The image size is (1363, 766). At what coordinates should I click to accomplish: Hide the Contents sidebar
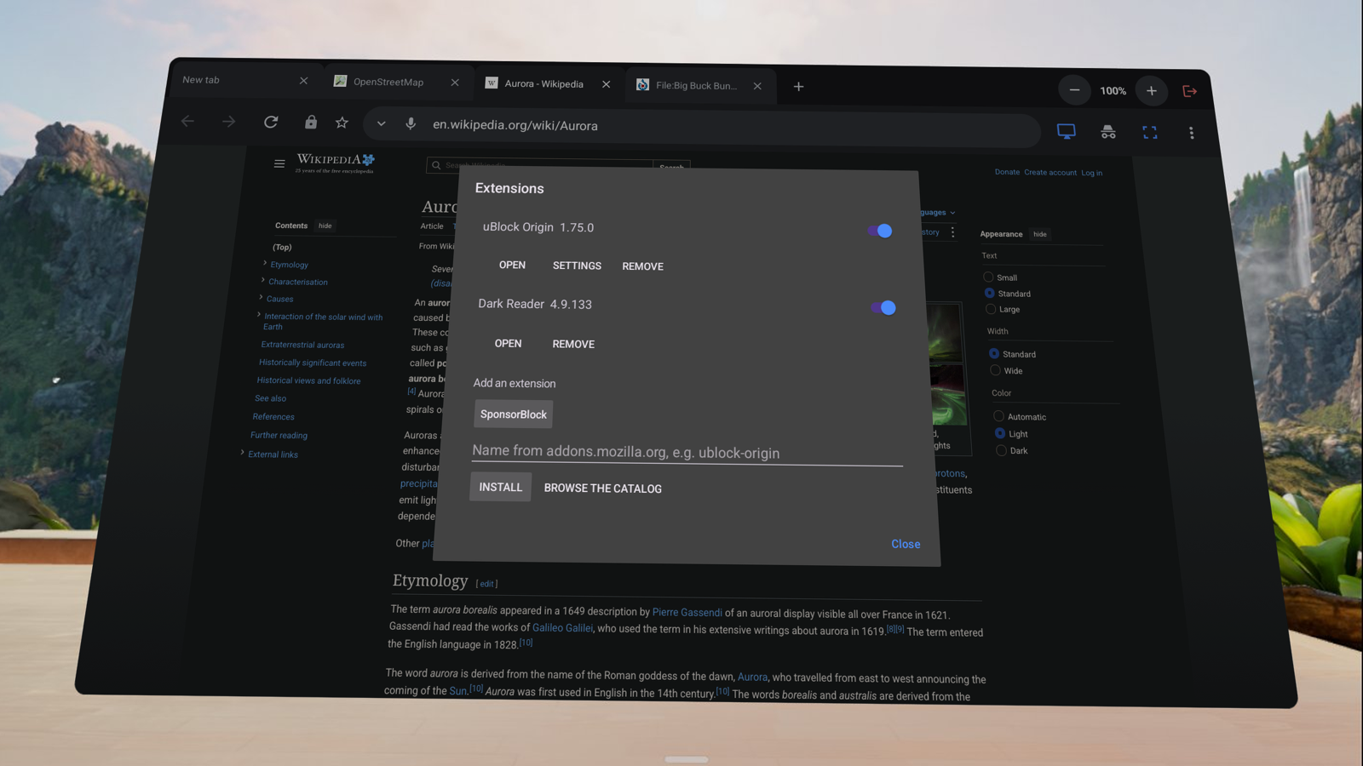(x=325, y=226)
